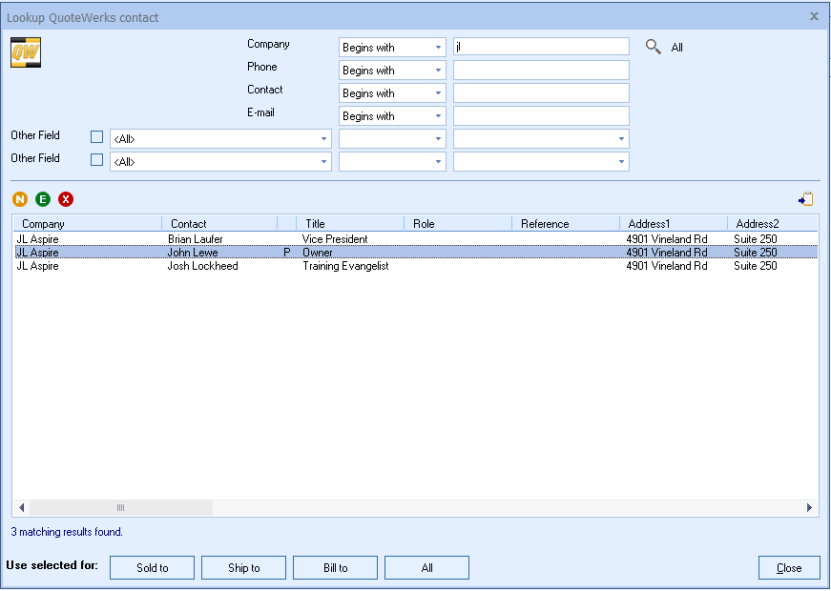Viewport: 831px width, 591px height.
Task: Sort results by the Address1 column header
Action: click(674, 223)
